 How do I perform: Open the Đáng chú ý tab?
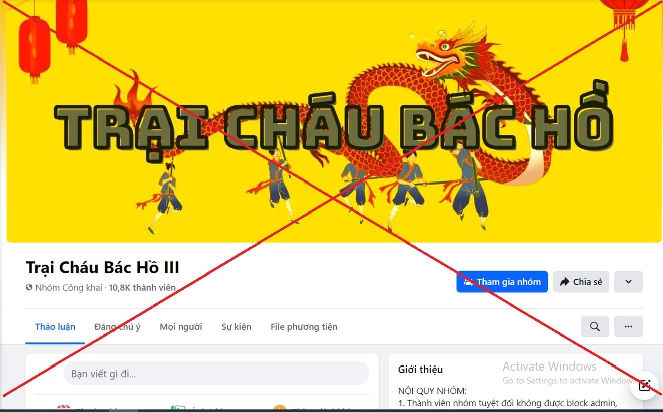pyautogui.click(x=117, y=326)
